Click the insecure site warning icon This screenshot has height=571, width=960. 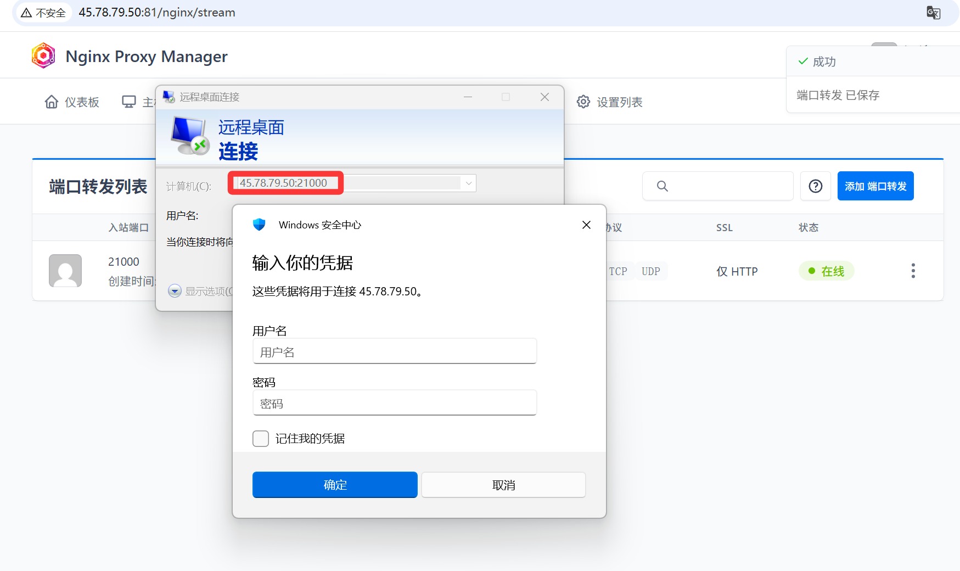(26, 13)
